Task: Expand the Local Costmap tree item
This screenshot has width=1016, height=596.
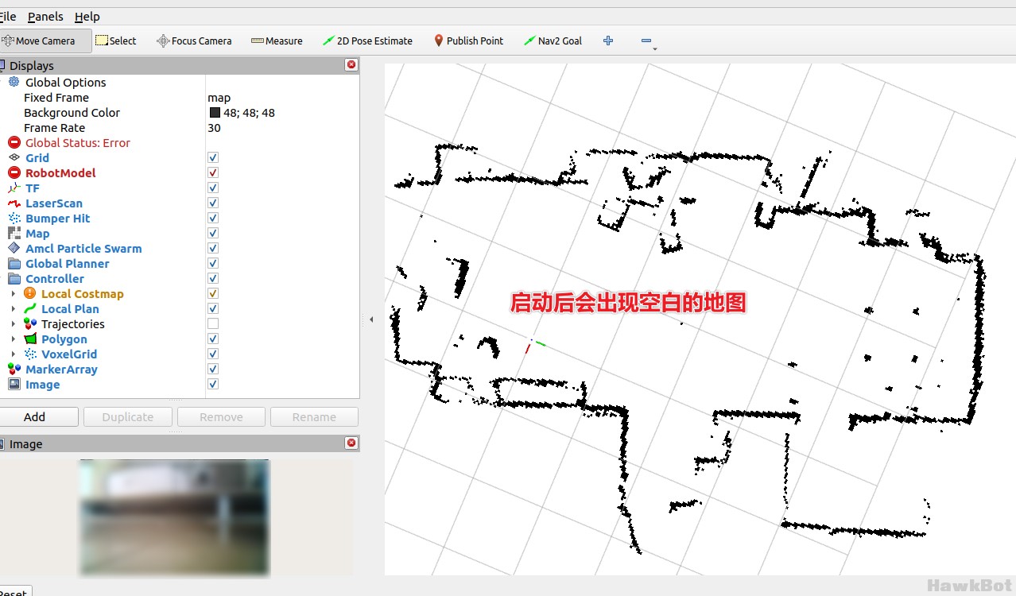Action: 13,294
